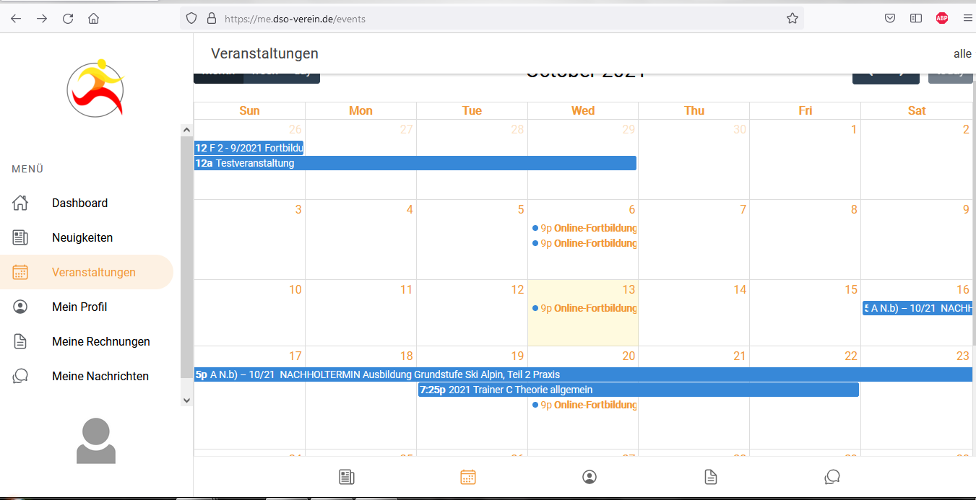The height and width of the screenshot is (500, 976).
Task: Click the Sat column header
Action: point(917,110)
